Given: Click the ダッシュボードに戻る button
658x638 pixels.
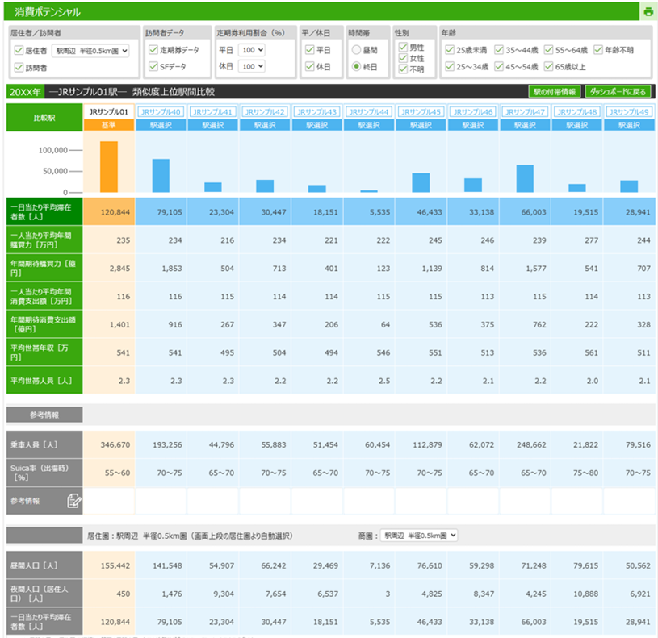Looking at the screenshot, I should (618, 92).
